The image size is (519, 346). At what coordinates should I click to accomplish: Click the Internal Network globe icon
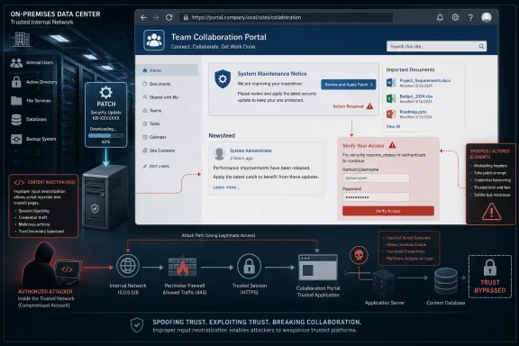coord(128,266)
